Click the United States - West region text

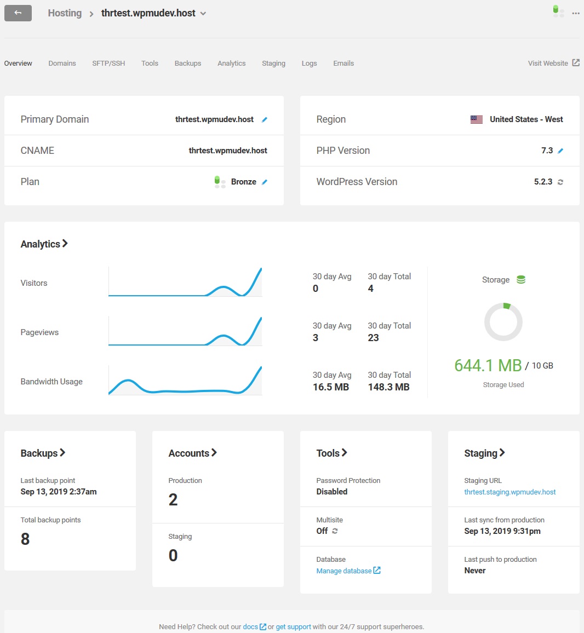pos(526,119)
